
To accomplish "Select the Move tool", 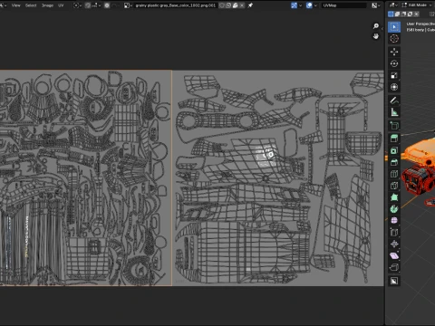I will coord(394,52).
